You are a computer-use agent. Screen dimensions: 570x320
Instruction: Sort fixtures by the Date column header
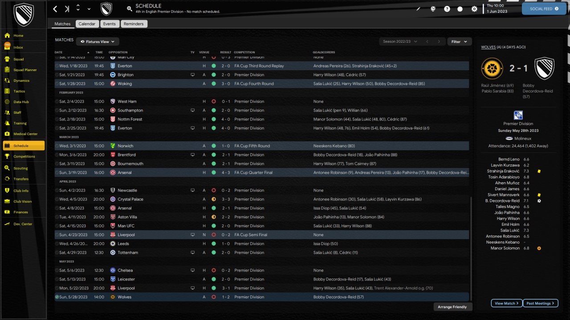point(72,52)
